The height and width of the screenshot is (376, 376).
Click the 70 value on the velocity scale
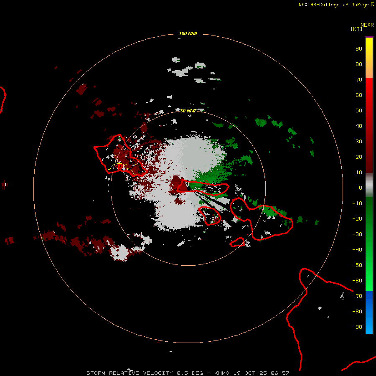click(359, 80)
